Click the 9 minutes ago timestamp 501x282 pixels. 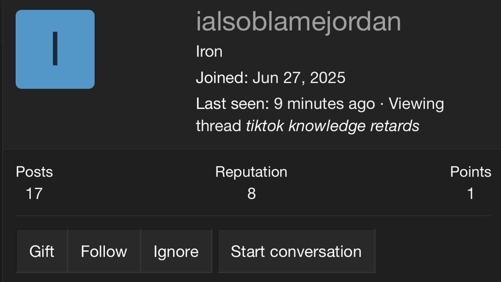tap(324, 104)
